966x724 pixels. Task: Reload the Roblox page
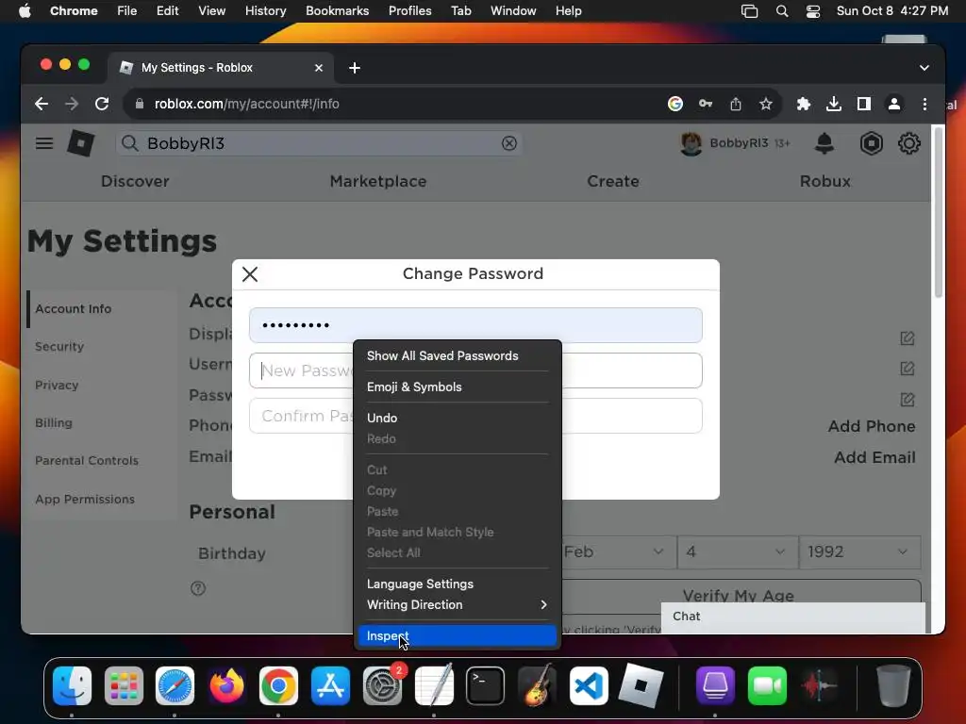tap(102, 104)
